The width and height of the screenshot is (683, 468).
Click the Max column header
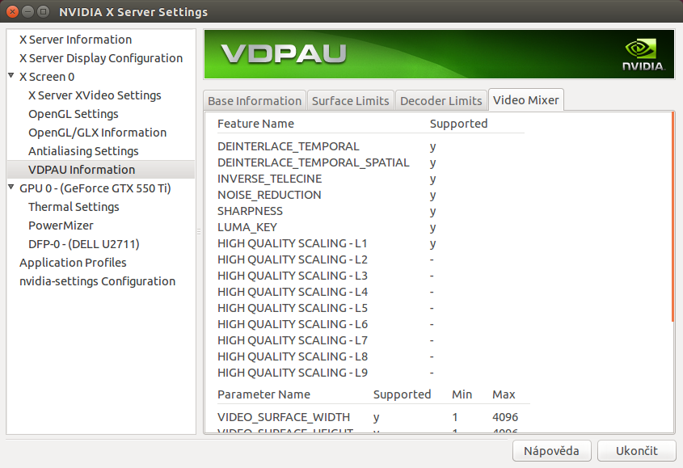click(504, 394)
